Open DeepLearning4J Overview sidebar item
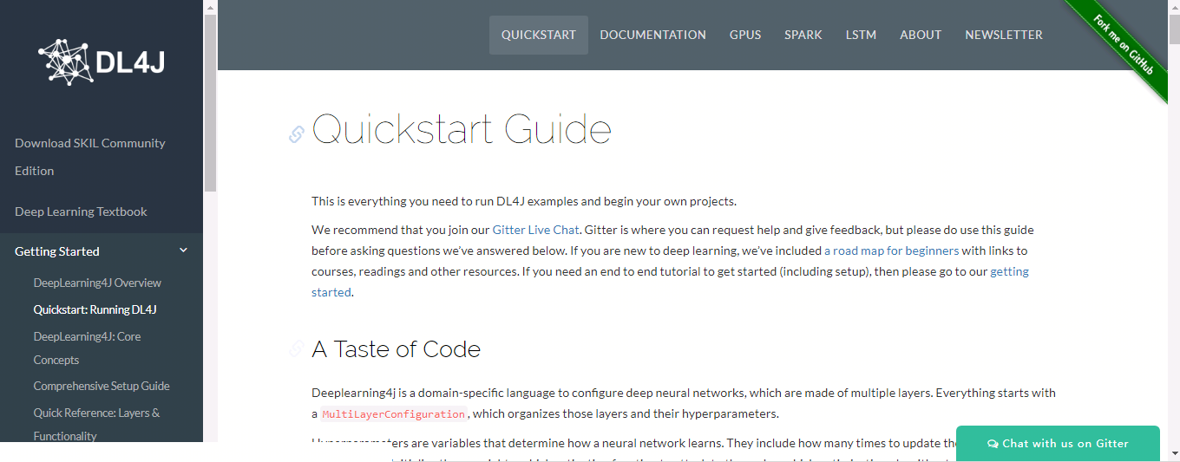 click(x=97, y=283)
